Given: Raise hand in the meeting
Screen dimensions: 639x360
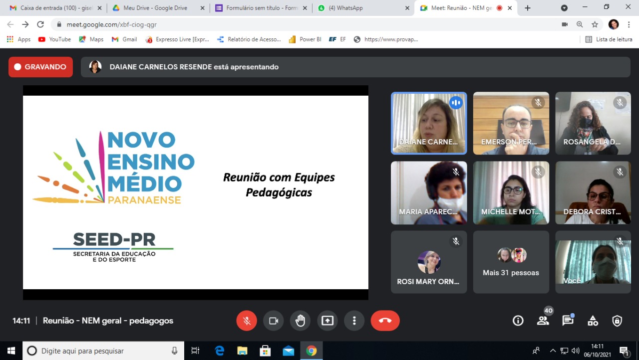Looking at the screenshot, I should coord(301,321).
